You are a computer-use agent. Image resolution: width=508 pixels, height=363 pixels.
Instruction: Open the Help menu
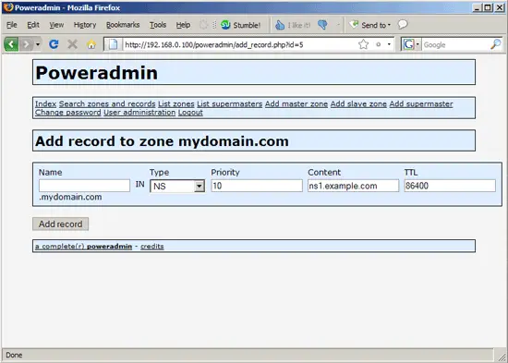pyautogui.click(x=183, y=25)
